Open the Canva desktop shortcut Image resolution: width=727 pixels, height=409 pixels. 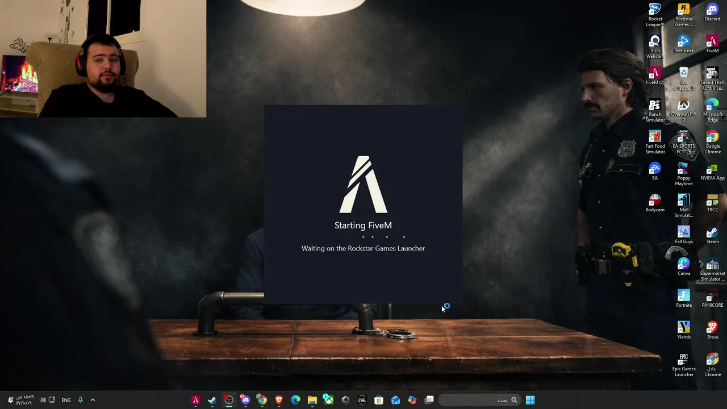[x=684, y=267]
